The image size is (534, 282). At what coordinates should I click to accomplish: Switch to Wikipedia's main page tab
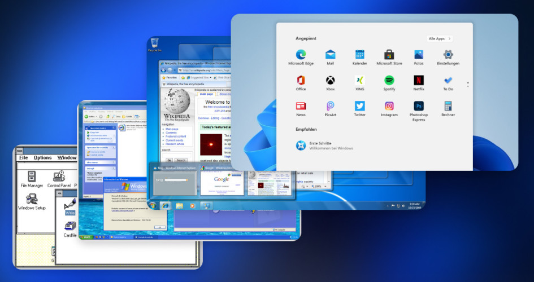click(206, 94)
